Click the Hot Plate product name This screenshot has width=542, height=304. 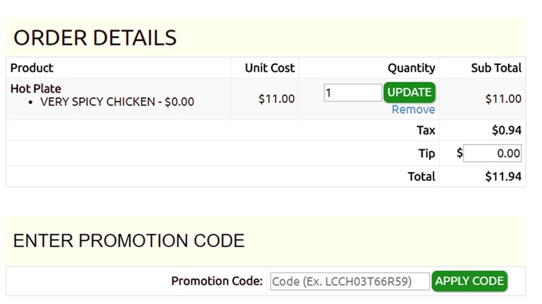tap(35, 89)
